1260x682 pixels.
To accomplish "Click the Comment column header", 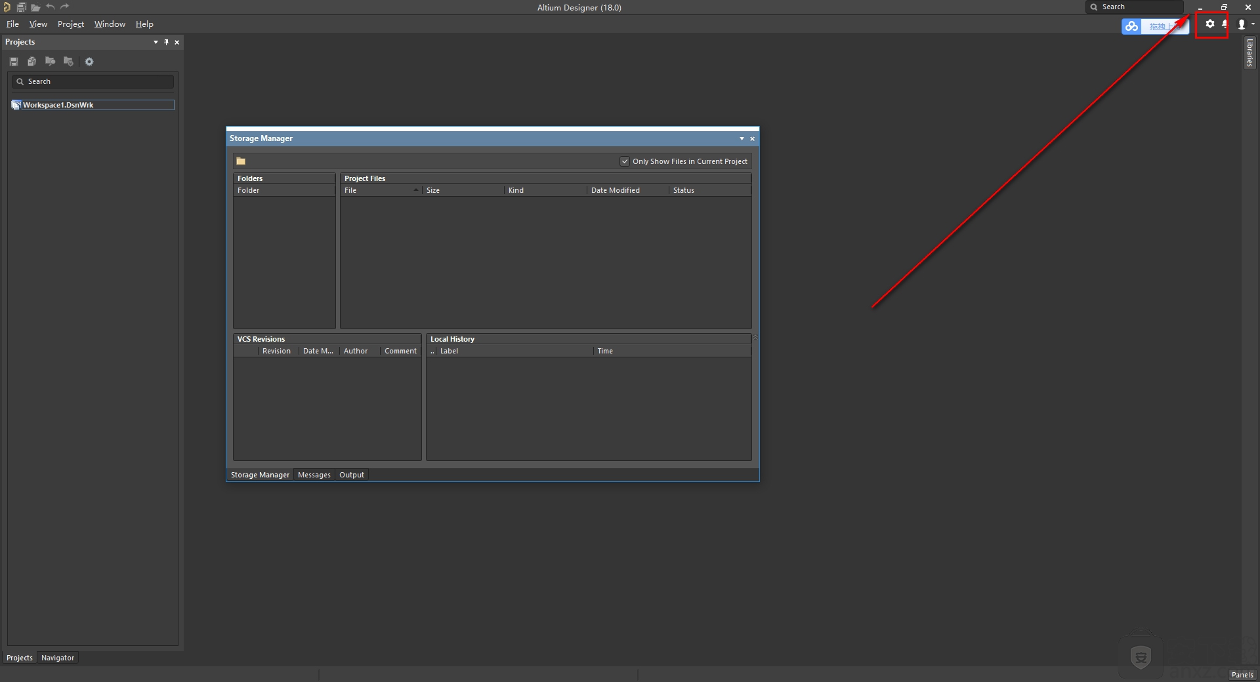I will click(400, 351).
